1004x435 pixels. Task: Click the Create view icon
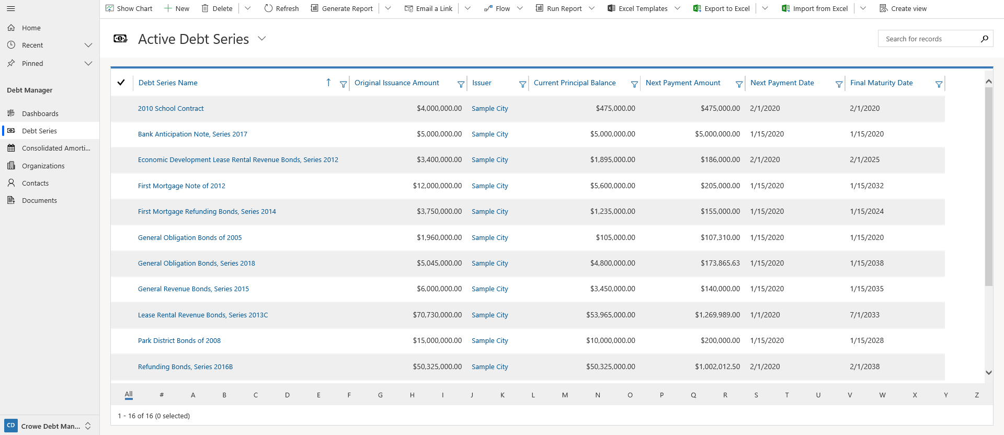[883, 8]
